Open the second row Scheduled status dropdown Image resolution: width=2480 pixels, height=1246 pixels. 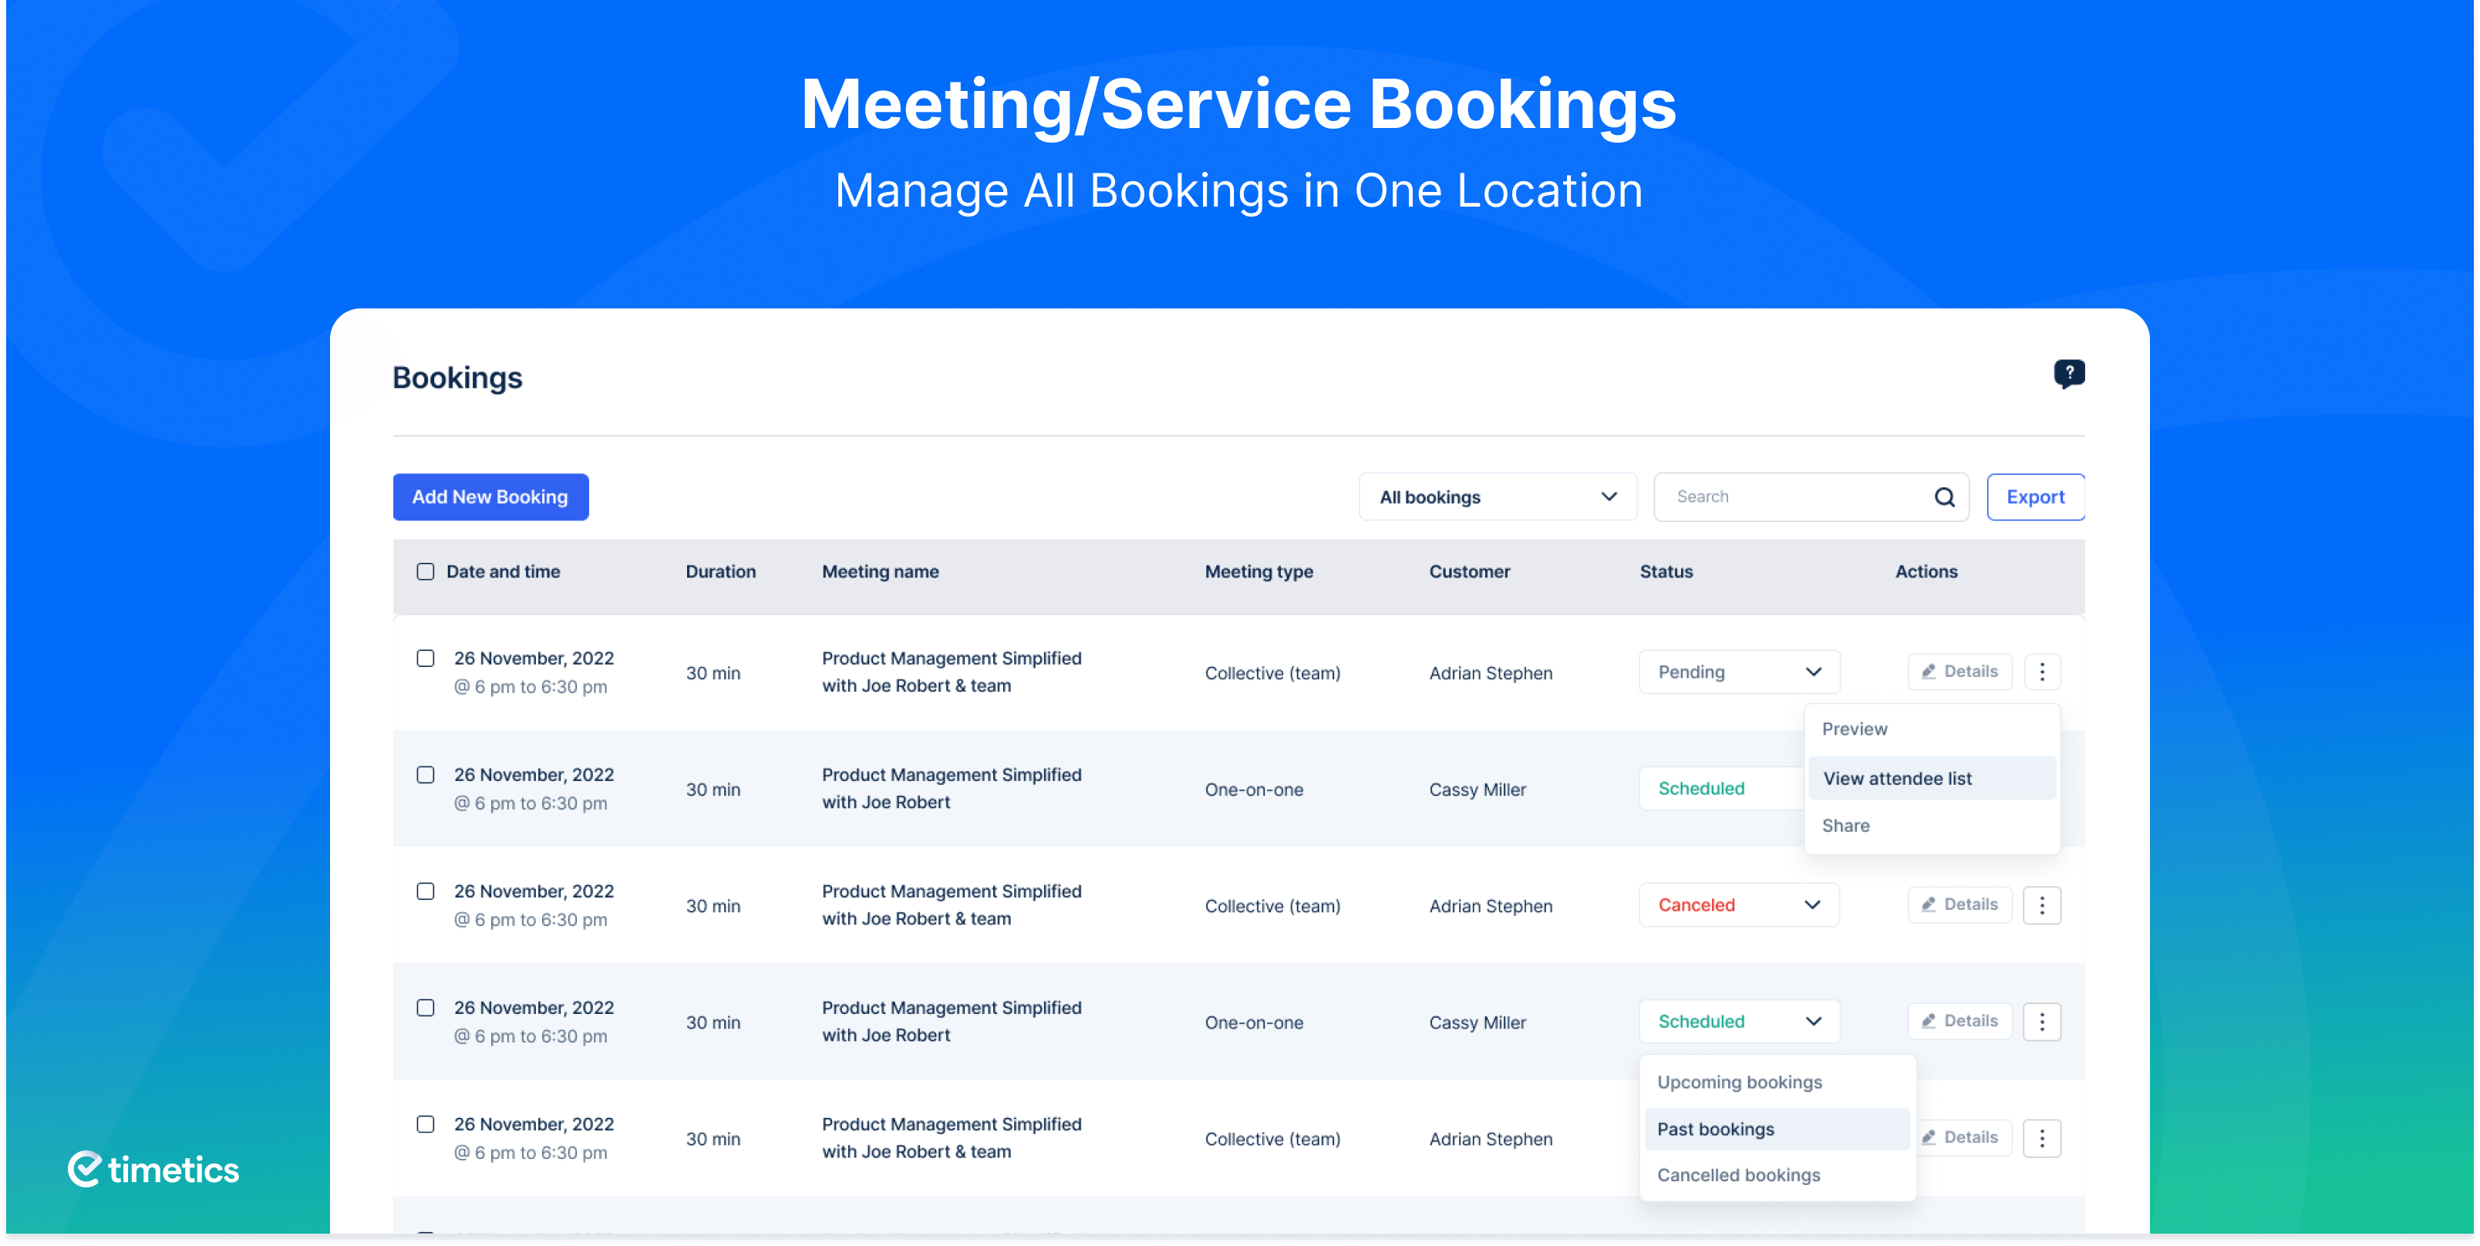1721,789
